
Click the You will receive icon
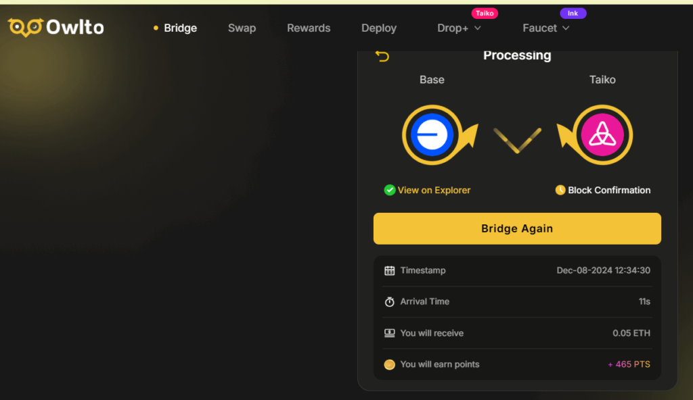tap(390, 333)
